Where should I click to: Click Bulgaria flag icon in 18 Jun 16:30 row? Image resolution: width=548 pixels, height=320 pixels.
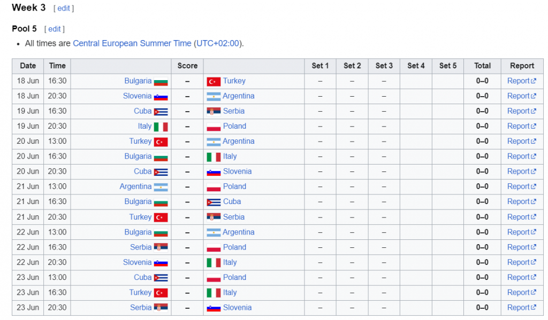pos(161,81)
